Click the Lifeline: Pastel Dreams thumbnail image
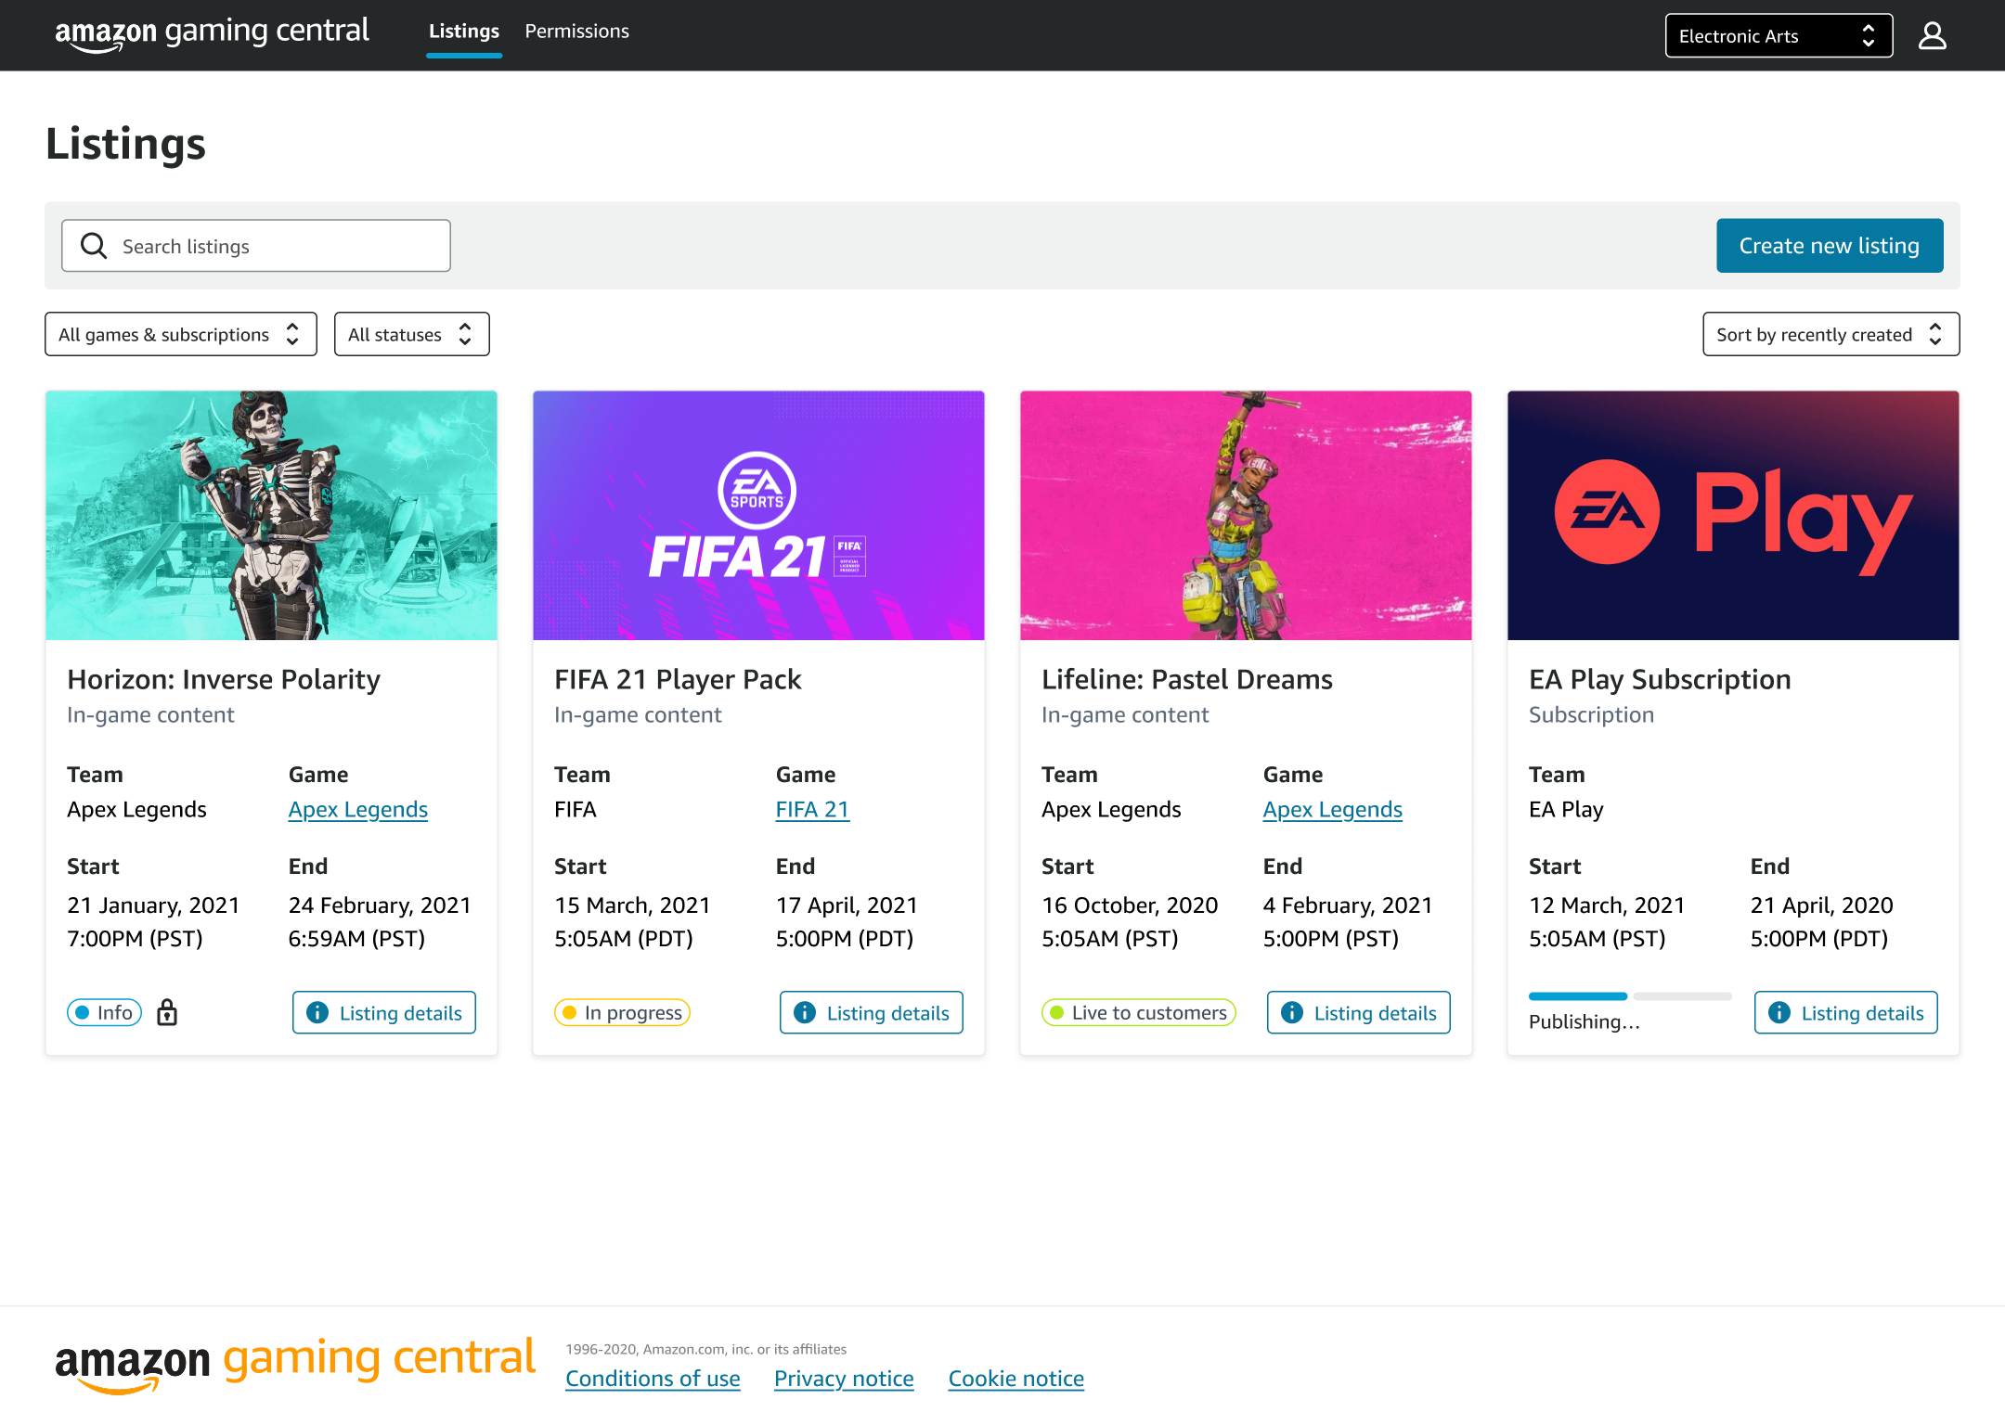The height and width of the screenshot is (1425, 2005). (1246, 516)
